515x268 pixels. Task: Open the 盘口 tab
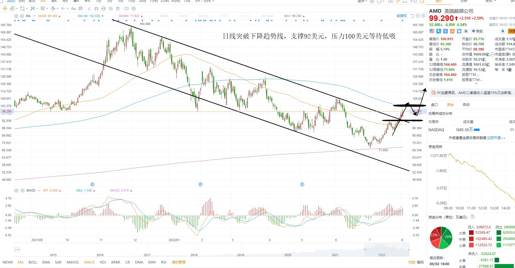434,105
